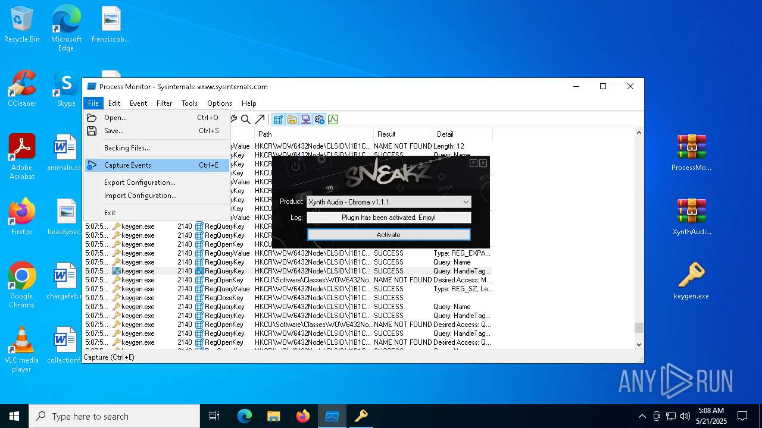Click scrollbar up arrow in event list
The image size is (762, 428).
pyautogui.click(x=639, y=133)
